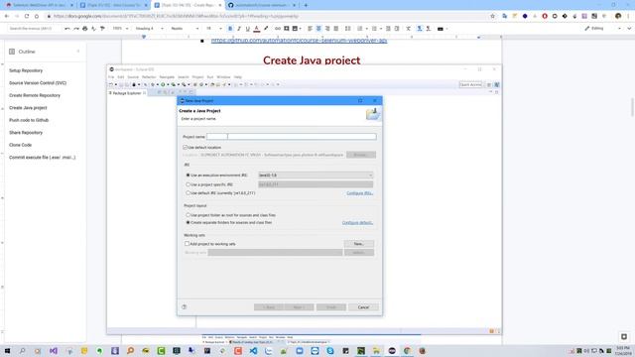Click the Print icon in Docs toolbar

click(x=84, y=29)
